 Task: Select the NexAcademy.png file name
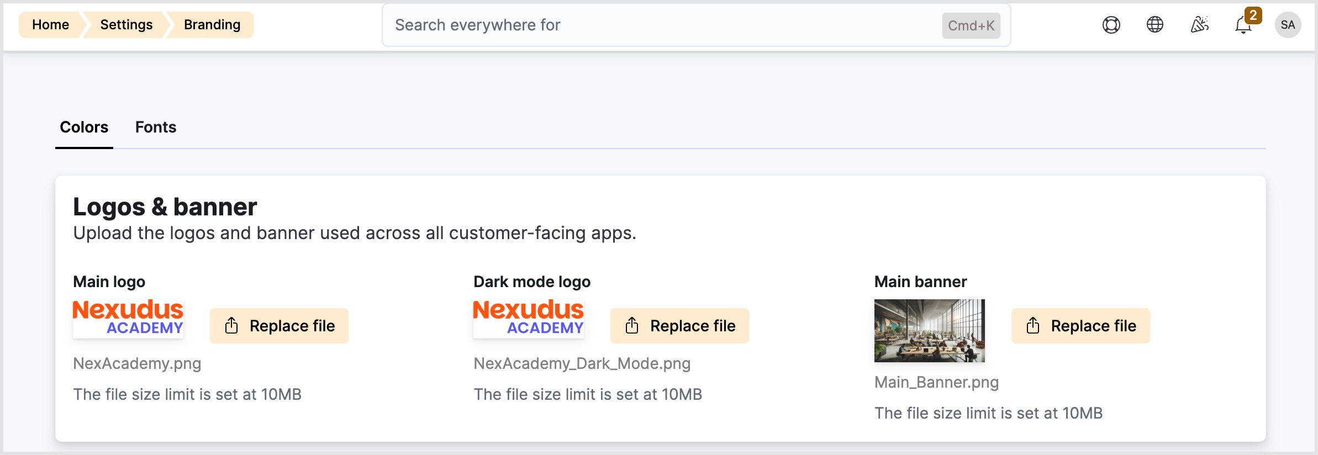(137, 363)
